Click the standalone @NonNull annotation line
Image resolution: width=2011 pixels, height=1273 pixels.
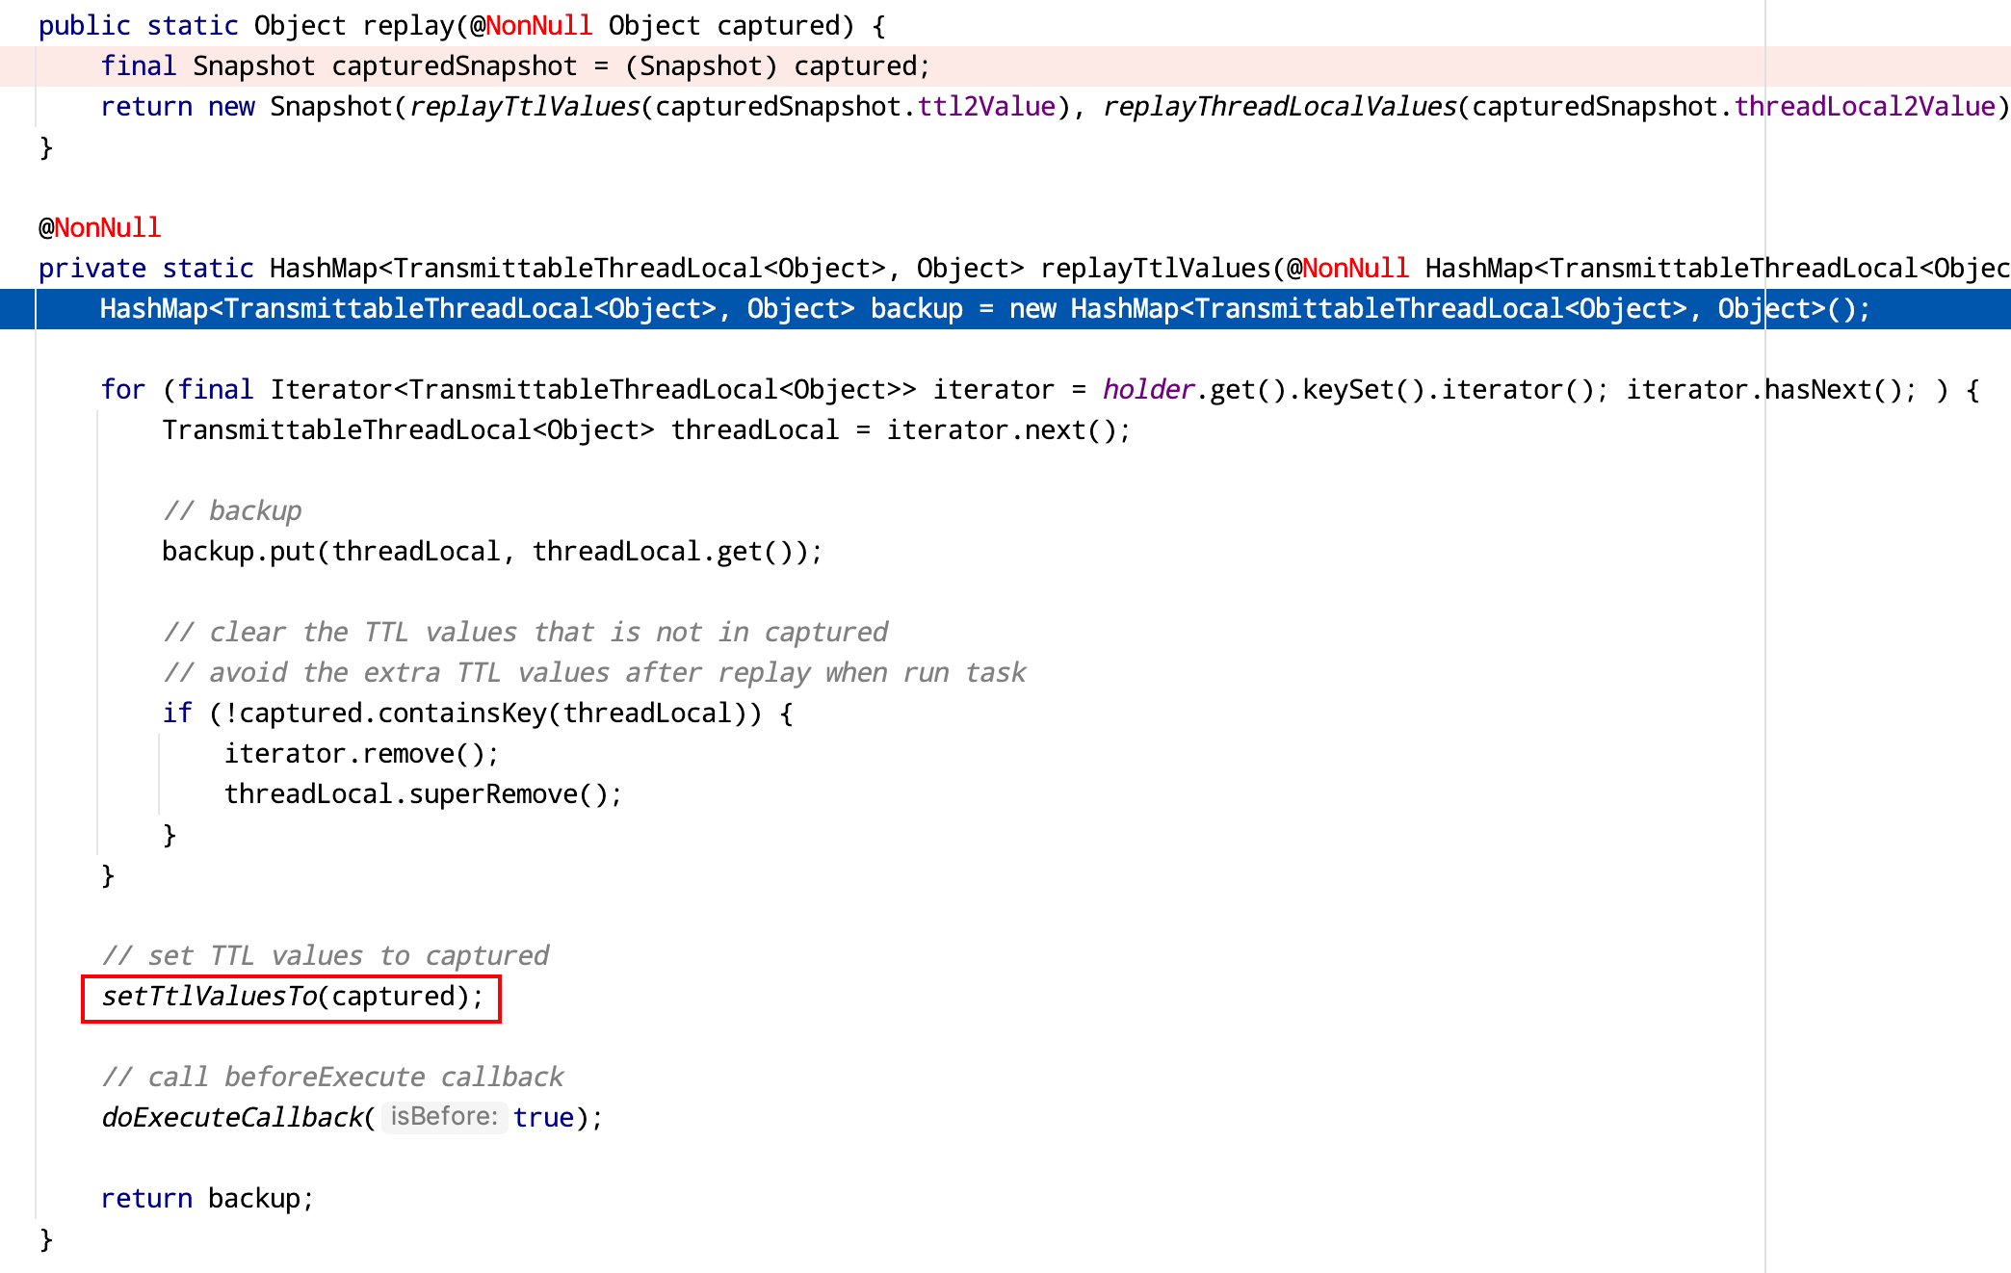[x=100, y=228]
